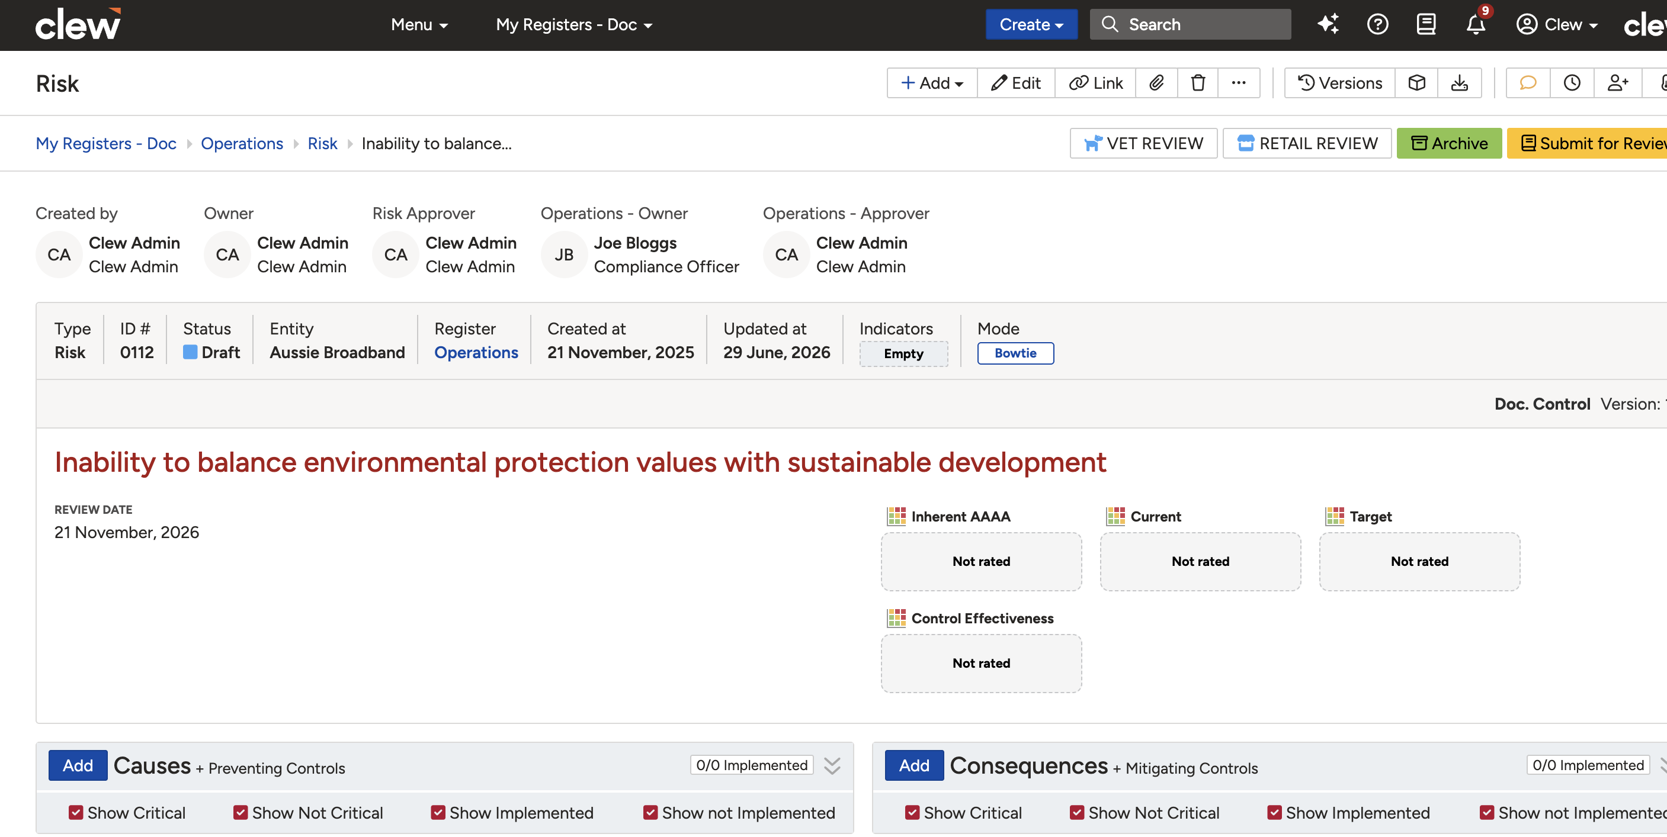1667x837 pixels.
Task: Click the attachment paperclip icon
Action: 1156,83
